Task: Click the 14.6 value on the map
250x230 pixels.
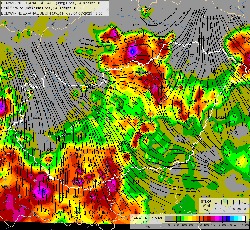Action: [x=122, y=135]
